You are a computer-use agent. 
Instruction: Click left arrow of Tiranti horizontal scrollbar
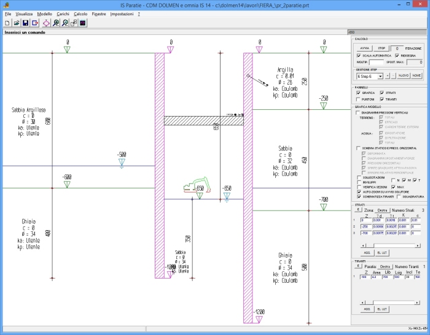[362, 302]
